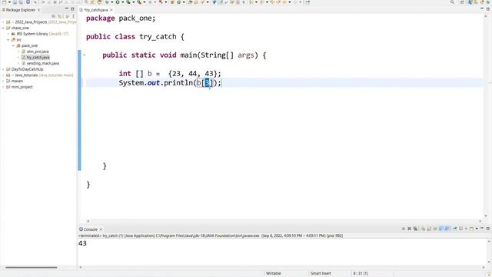Viewport: 492px width, 277px height.
Task: Open the Debug button dropdown arrow
Action: click(x=112, y=2)
